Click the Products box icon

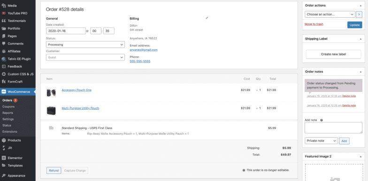4,140
